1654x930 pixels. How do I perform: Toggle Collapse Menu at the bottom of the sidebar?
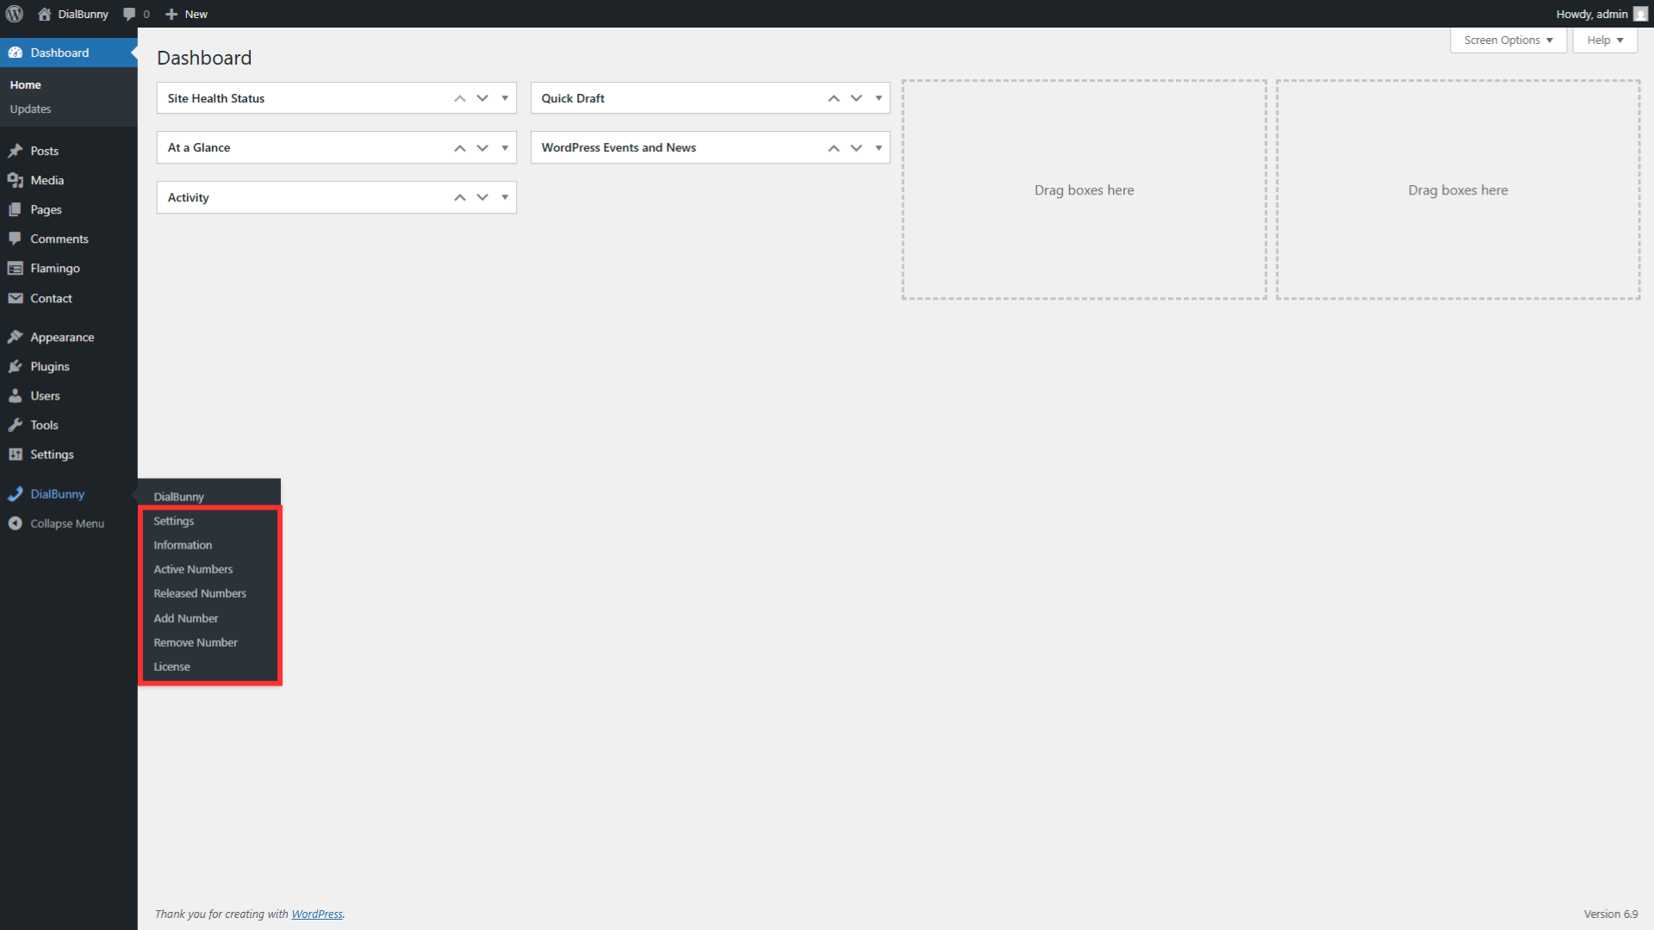(15, 523)
